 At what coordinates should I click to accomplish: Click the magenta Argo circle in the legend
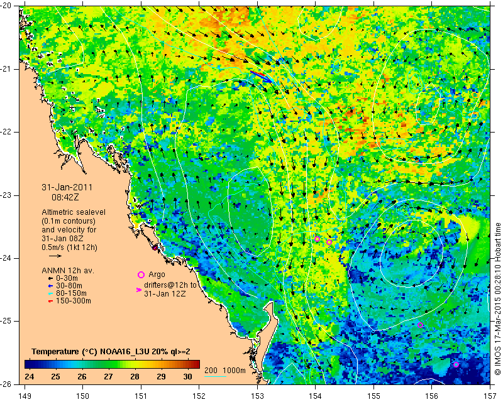click(x=141, y=274)
